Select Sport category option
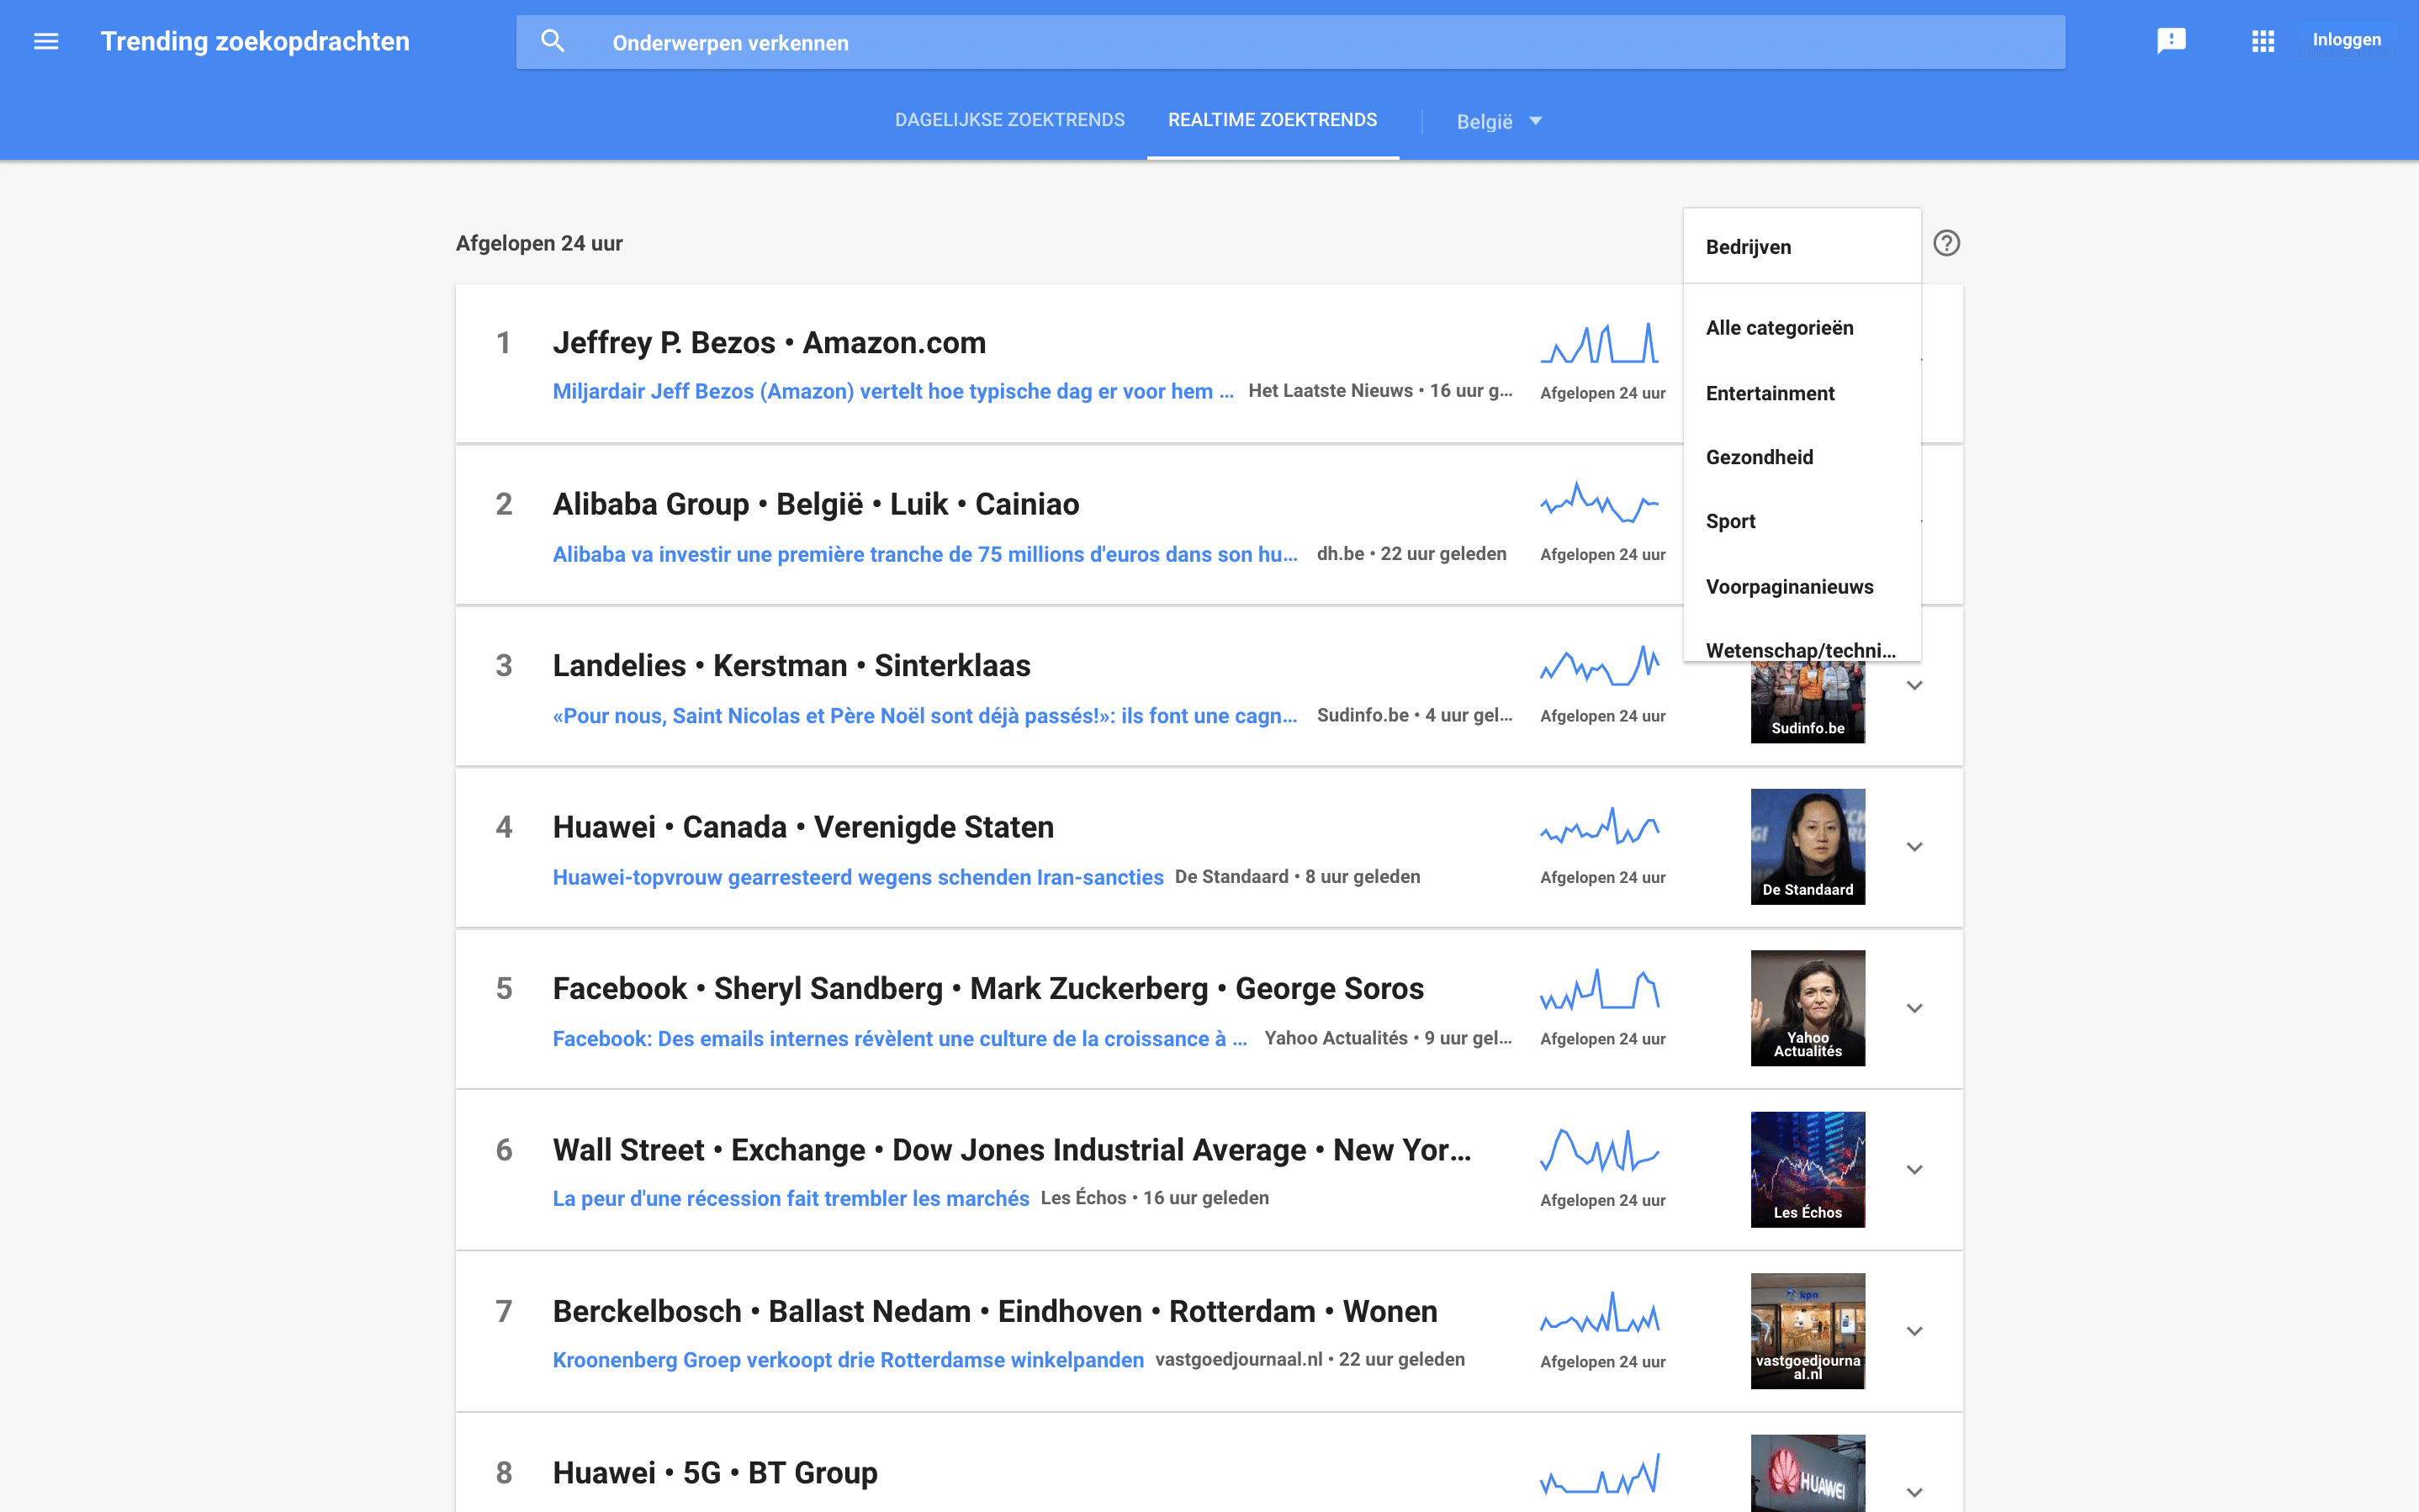Image resolution: width=2419 pixels, height=1512 pixels. click(1802, 521)
